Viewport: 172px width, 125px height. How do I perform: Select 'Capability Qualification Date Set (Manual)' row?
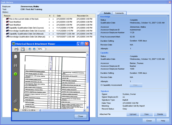49,34
